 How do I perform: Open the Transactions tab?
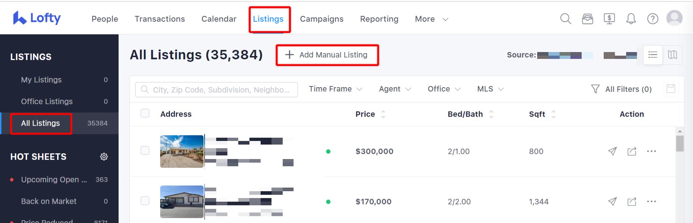(160, 19)
